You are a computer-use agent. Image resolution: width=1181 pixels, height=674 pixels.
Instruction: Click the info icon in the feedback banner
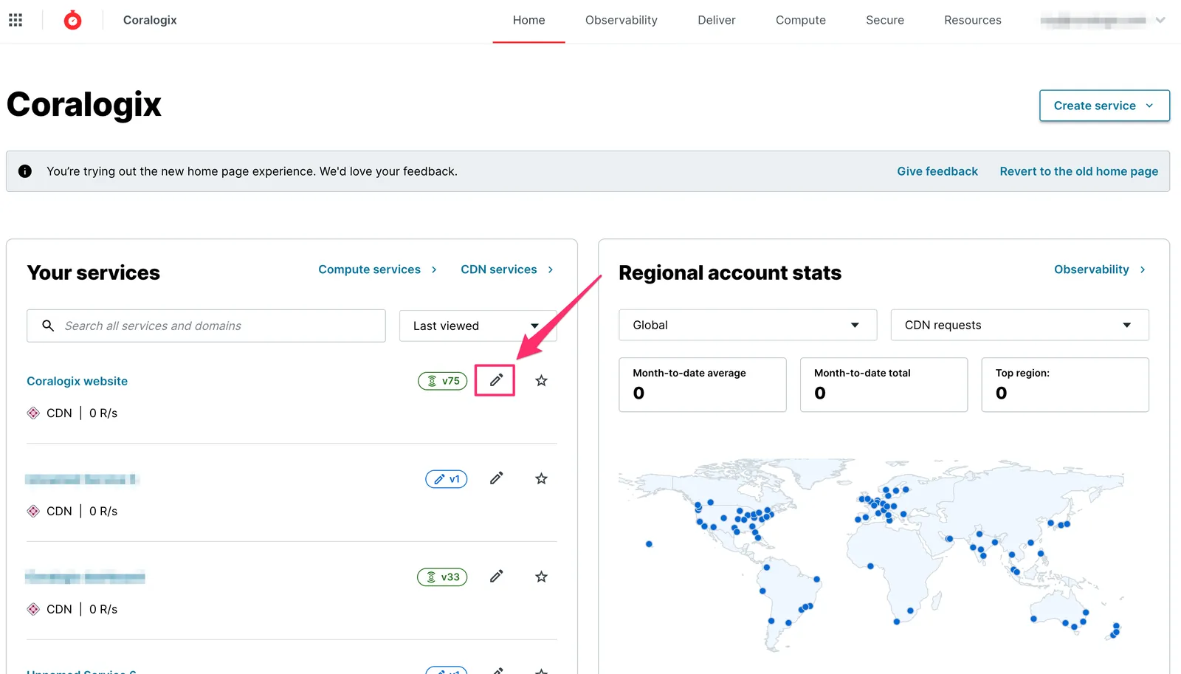25,171
